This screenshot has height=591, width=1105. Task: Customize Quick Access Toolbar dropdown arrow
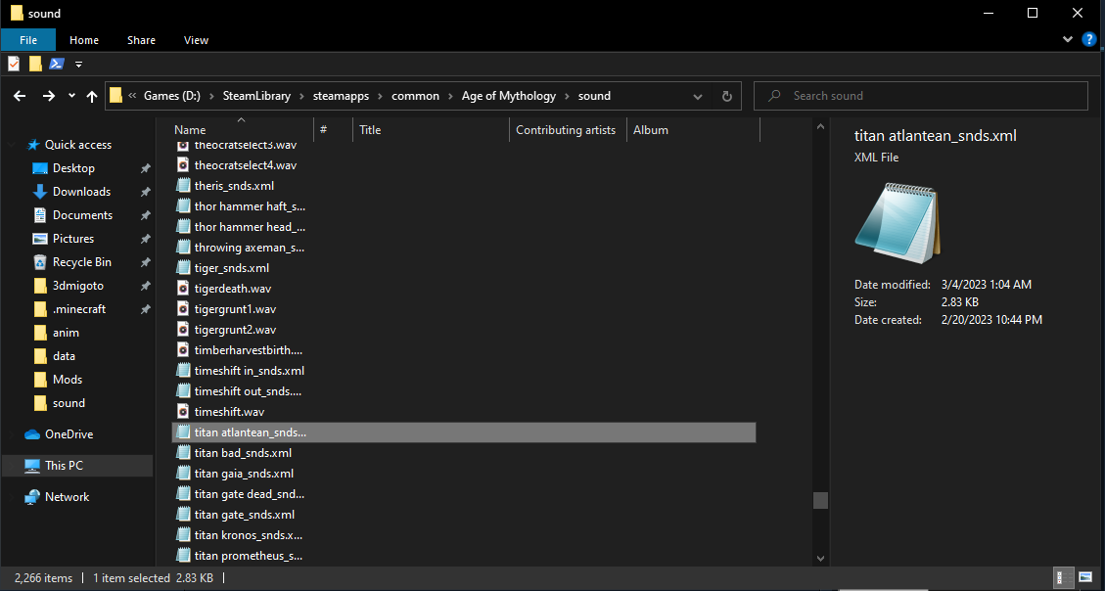79,65
